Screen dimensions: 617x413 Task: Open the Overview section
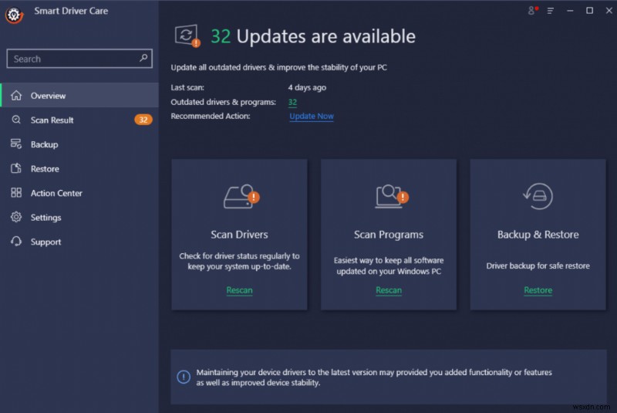79,95
